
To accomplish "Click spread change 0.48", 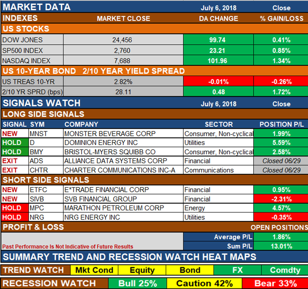I will (x=219, y=92).
